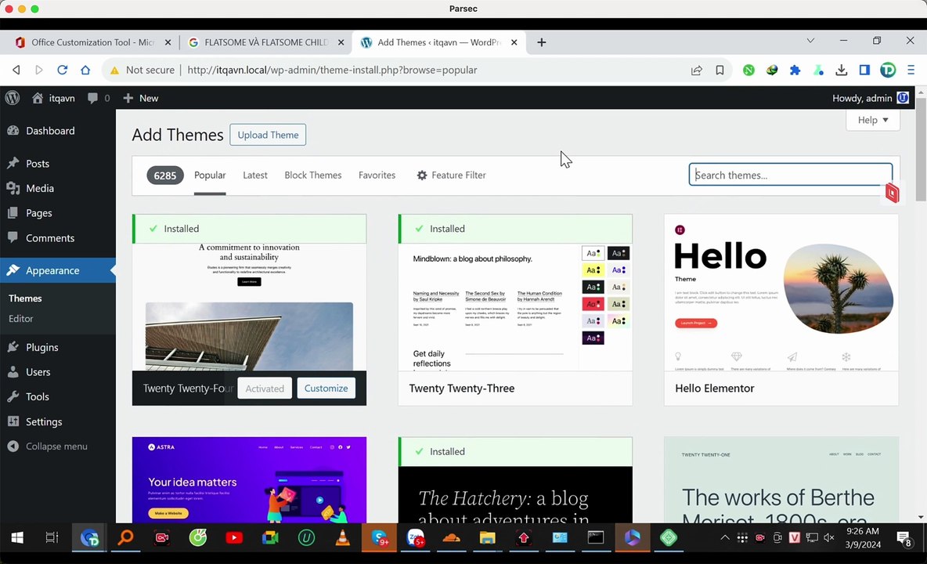Click the Activated button for Twenty Twenty-Four
Image resolution: width=927 pixels, height=564 pixels.
pyautogui.click(x=265, y=388)
